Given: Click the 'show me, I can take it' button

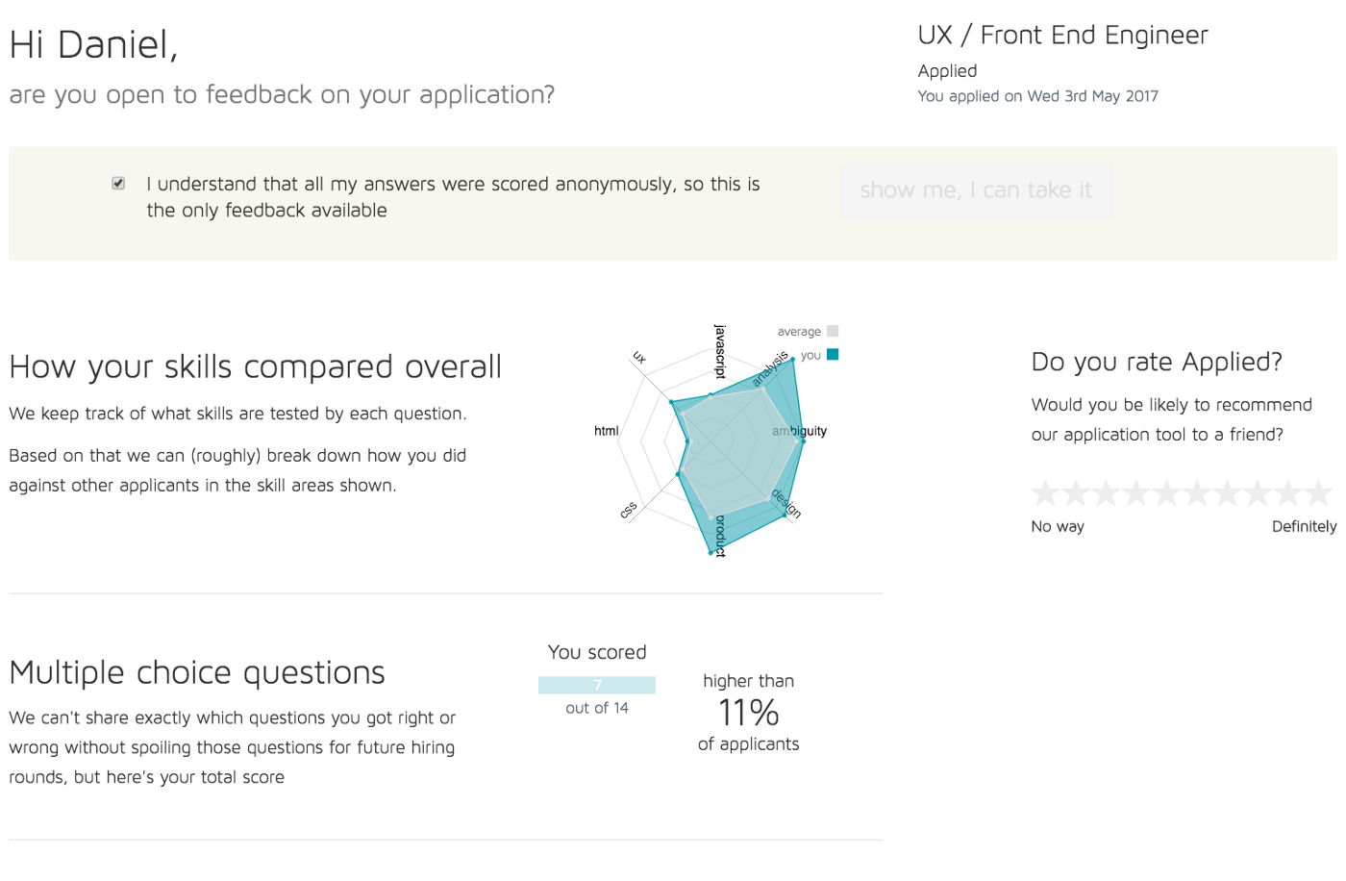Looking at the screenshot, I should [x=976, y=190].
